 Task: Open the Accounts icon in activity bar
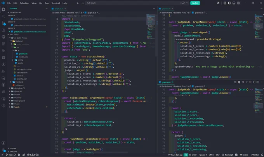pyautogui.click(x=3, y=143)
